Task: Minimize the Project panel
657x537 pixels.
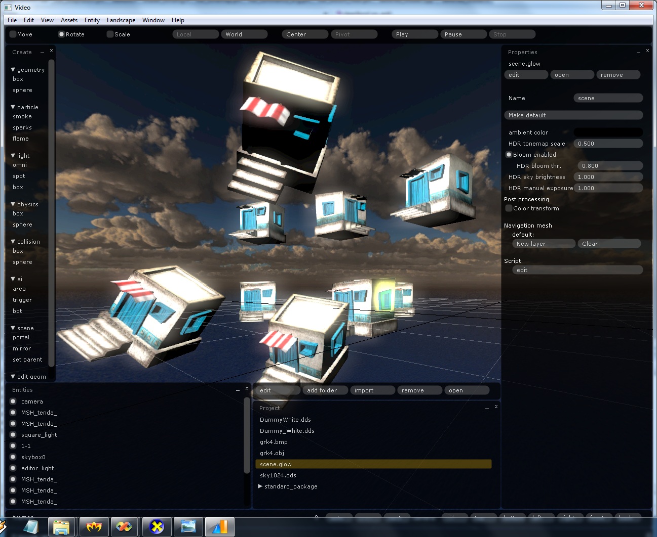Action: pos(487,409)
